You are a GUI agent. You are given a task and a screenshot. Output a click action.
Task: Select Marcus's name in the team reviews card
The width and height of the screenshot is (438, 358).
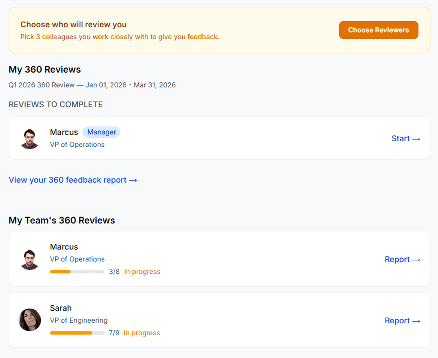click(64, 247)
